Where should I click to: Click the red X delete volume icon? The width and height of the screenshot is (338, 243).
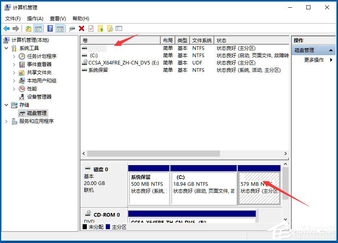81,28
